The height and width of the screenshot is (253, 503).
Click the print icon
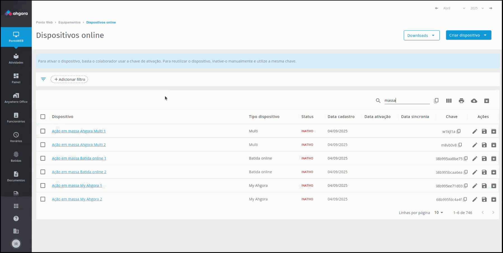click(x=461, y=101)
